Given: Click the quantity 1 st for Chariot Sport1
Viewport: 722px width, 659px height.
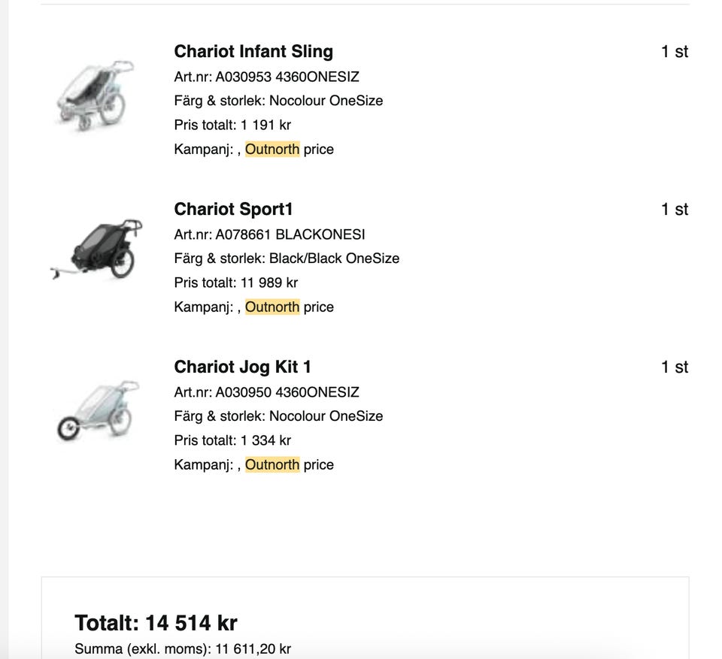Looking at the screenshot, I should [675, 209].
